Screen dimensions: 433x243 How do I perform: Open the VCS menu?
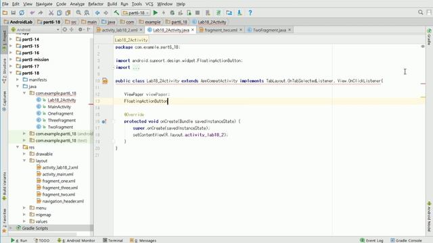[x=149, y=4]
